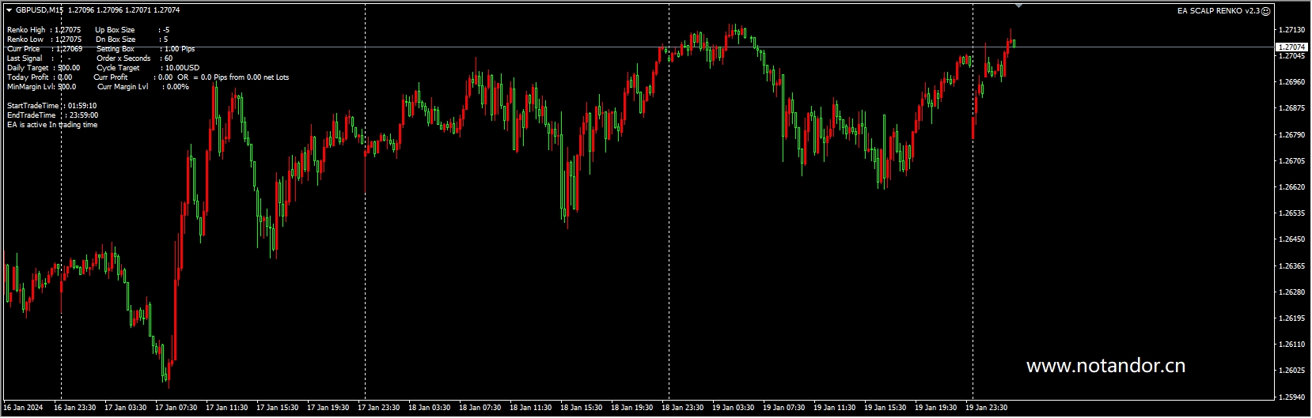Click the 16 Jan 23:30 time label
1312x418 pixels.
click(75, 408)
